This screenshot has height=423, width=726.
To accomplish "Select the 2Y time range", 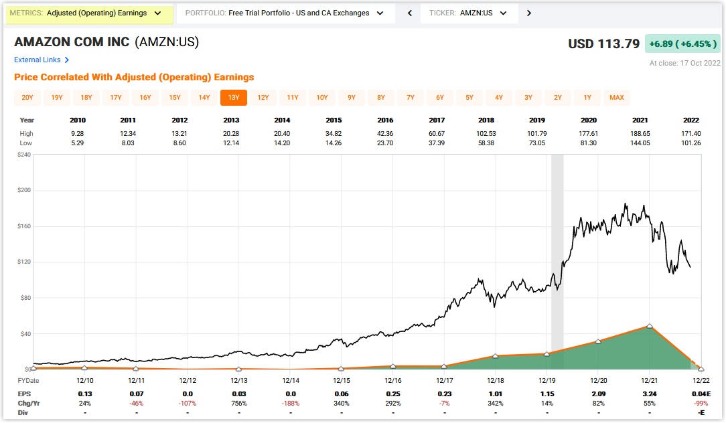I will coord(558,98).
